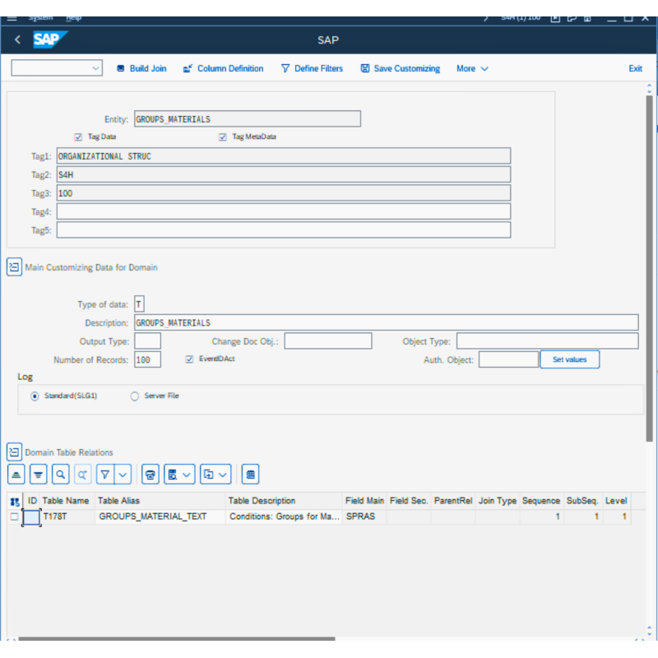Click the Tag4 input field
The width and height of the screenshot is (658, 658).
(283, 212)
